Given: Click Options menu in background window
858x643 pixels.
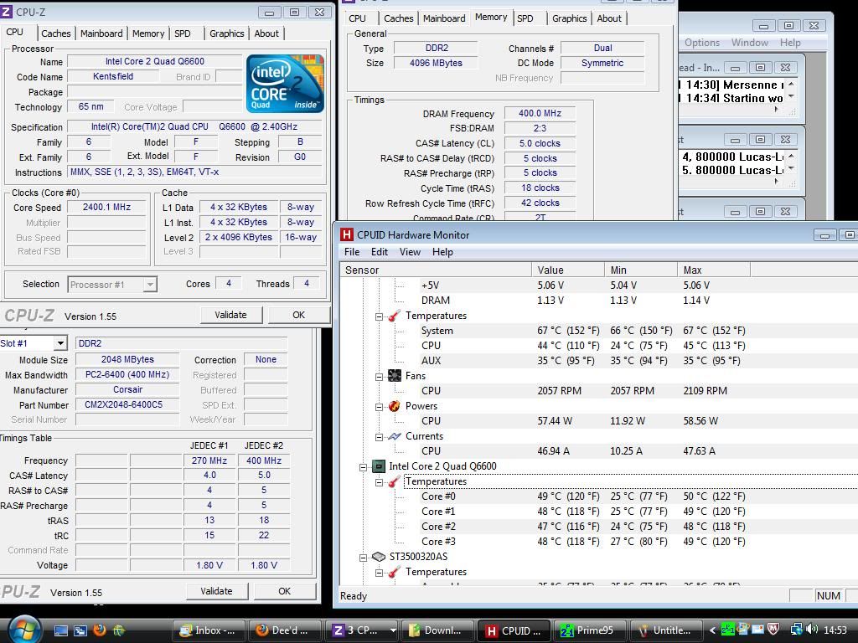Looking at the screenshot, I should pos(702,43).
